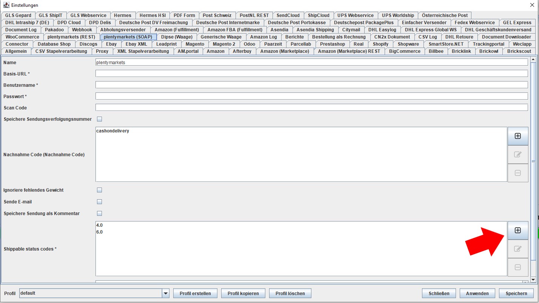Open DHL Geschäftskundenversand tab
This screenshot has width=539, height=303.
(498, 30)
